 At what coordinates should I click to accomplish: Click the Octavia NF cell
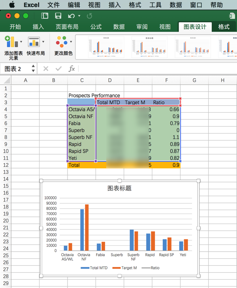81,116
